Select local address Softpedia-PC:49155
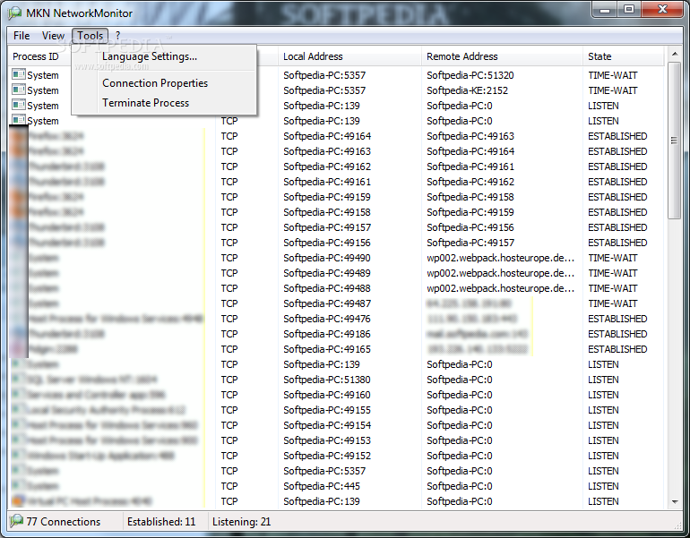The image size is (690, 538). coord(327,410)
